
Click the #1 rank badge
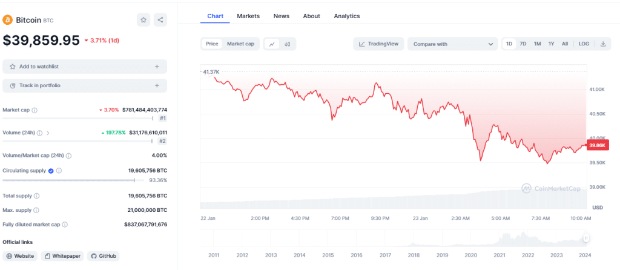pos(162,118)
